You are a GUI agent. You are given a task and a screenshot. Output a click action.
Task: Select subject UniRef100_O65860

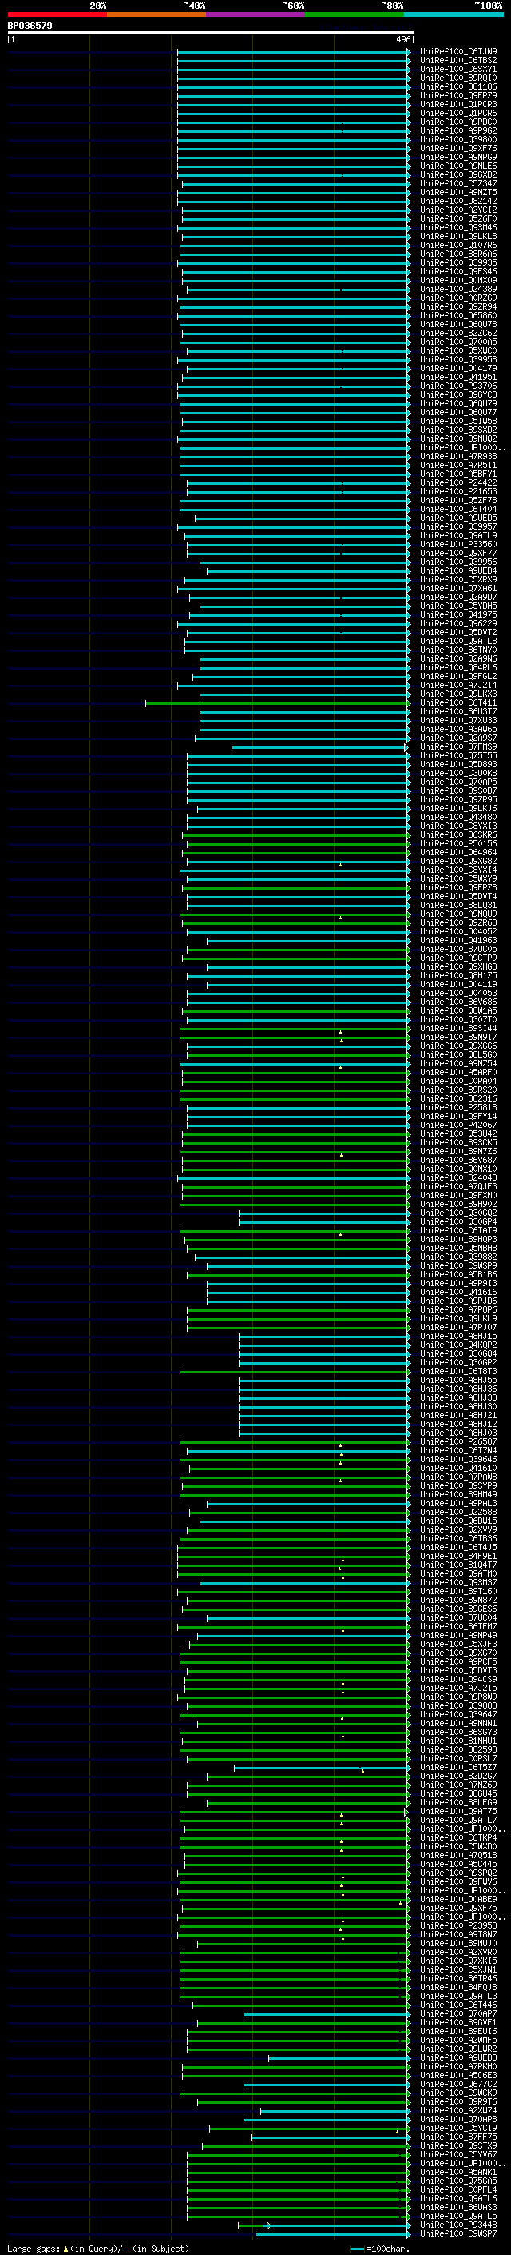click(x=458, y=315)
